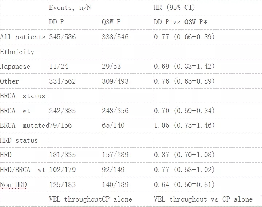Click hazard ratio 0.64 (0.50-0.81)
The image size is (262, 207).
click(184, 185)
